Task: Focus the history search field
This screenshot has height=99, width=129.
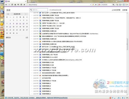Action: click(x=39, y=10)
